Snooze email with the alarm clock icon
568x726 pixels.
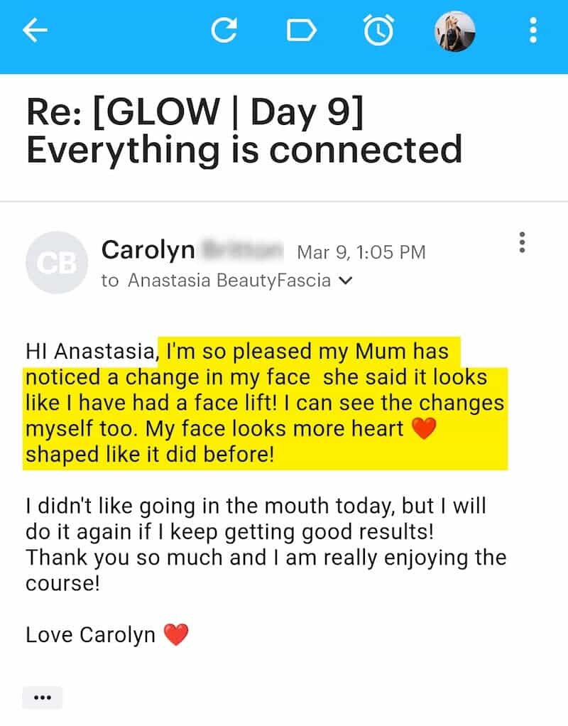[x=378, y=31]
